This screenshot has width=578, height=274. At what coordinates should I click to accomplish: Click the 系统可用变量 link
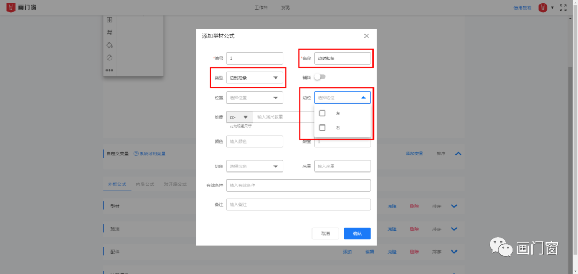click(x=152, y=154)
